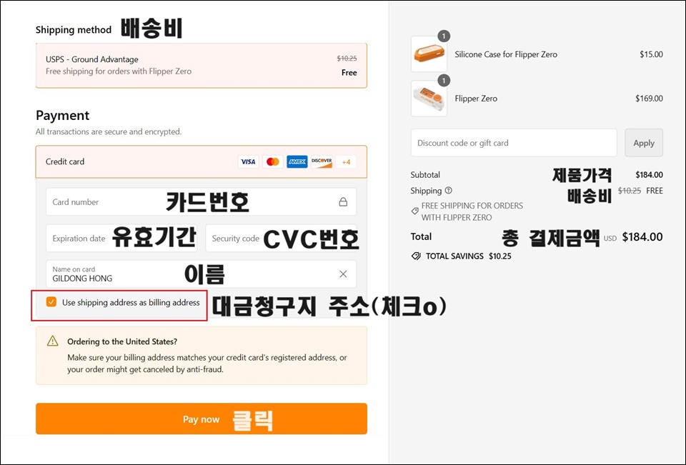Click the Mastercard logo
686x465 pixels.
(272, 162)
